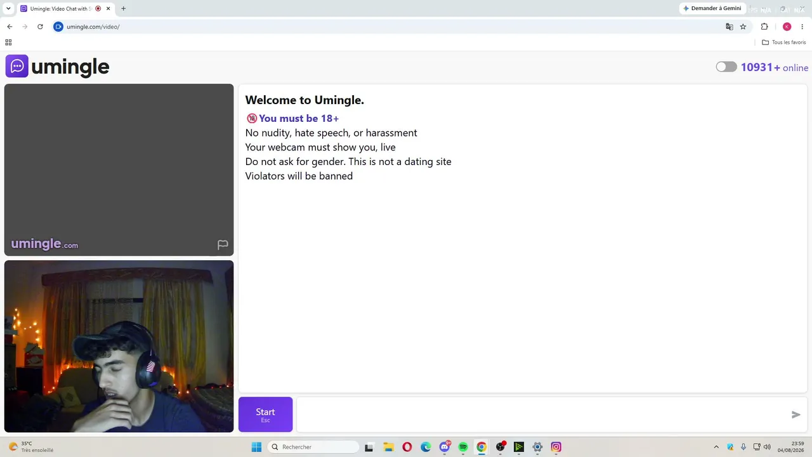812x457 pixels.
Task: Click your own webcam preview
Action: 119,347
